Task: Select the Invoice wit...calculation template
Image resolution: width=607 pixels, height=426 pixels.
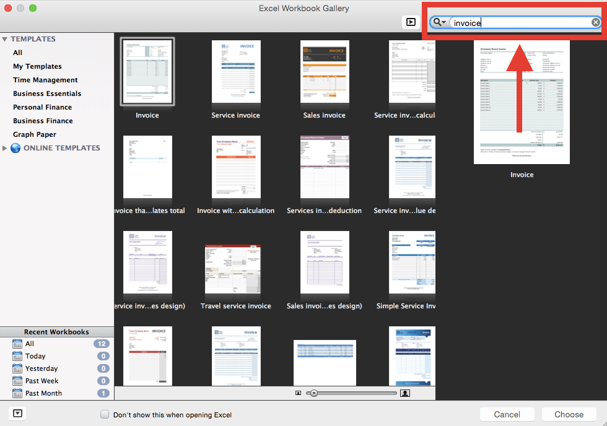Action: (x=236, y=167)
